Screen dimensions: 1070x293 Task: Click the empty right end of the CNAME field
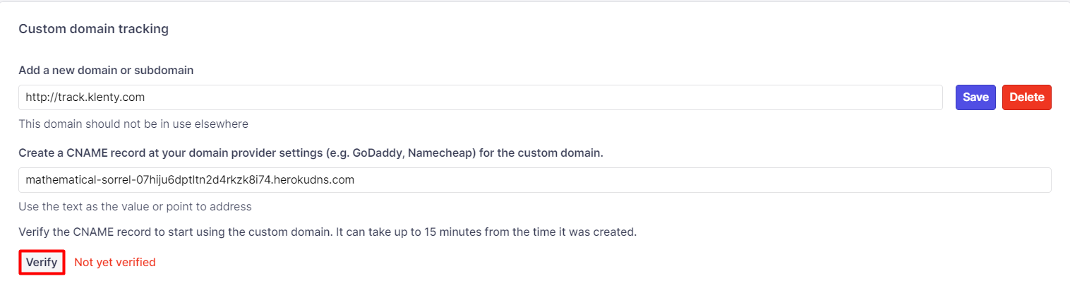coord(988,180)
